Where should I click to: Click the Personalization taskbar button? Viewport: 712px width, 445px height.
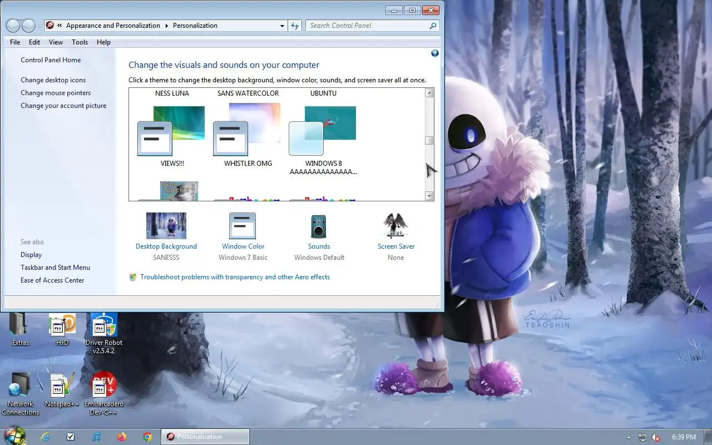205,437
